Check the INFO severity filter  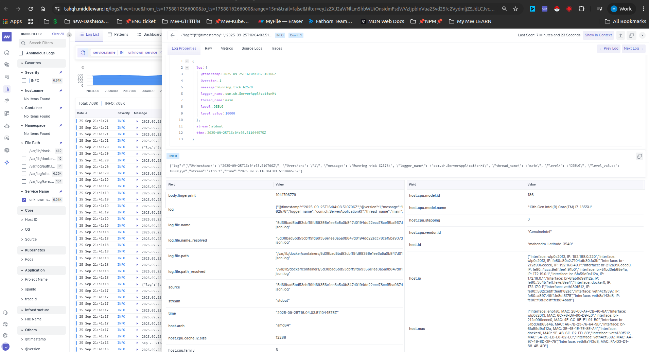24,81
